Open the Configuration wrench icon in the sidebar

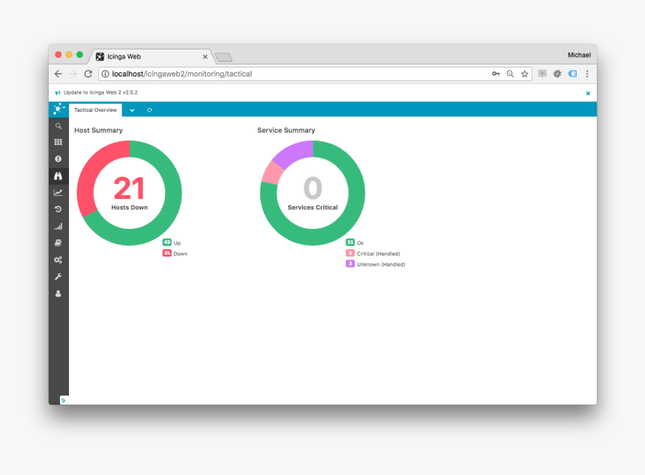click(x=58, y=277)
